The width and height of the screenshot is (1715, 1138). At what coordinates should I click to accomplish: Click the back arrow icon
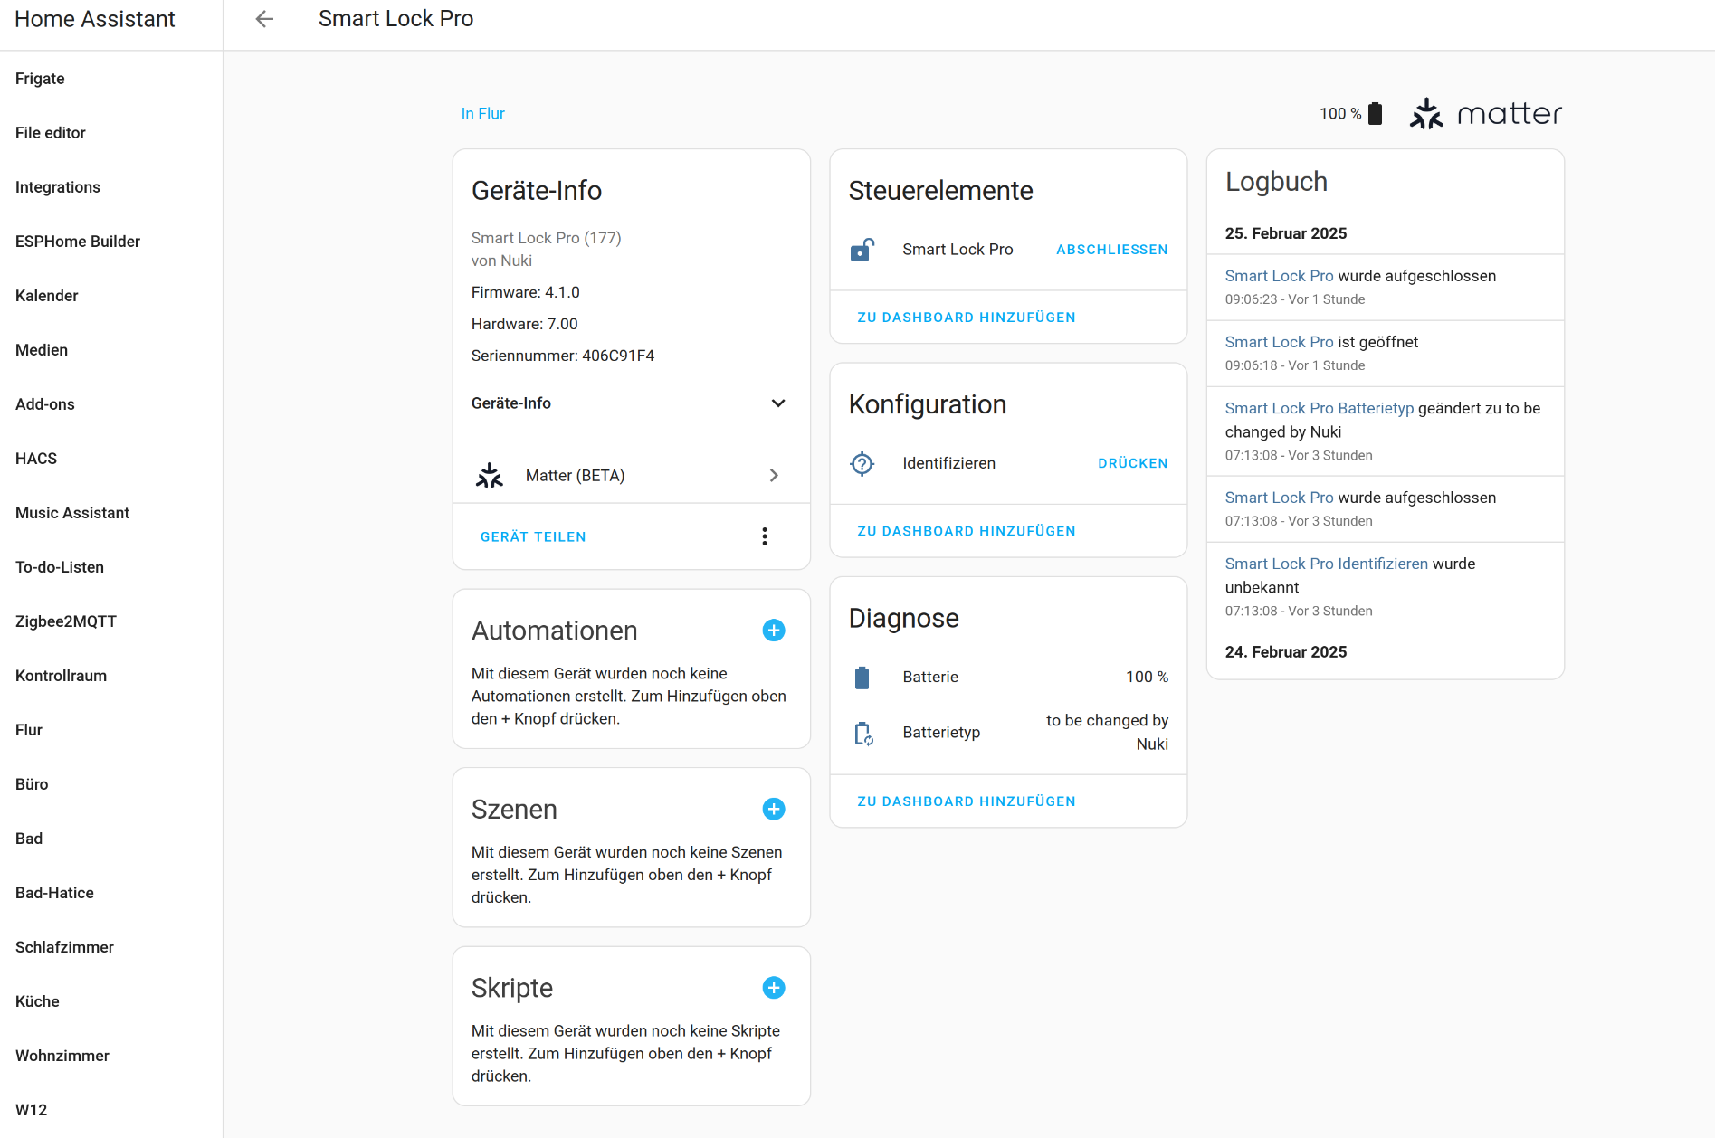point(264,19)
